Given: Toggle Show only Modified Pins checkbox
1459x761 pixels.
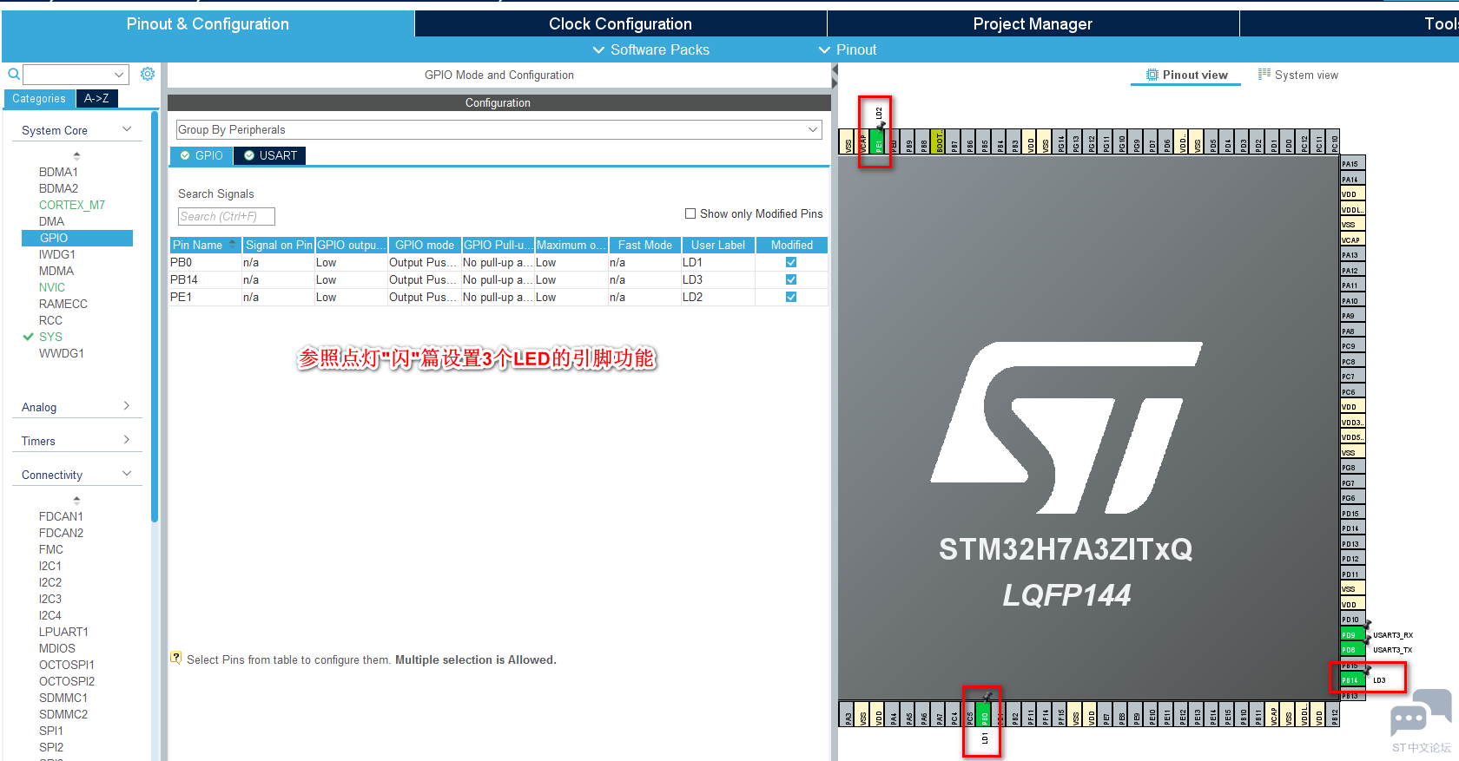Looking at the screenshot, I should [690, 213].
